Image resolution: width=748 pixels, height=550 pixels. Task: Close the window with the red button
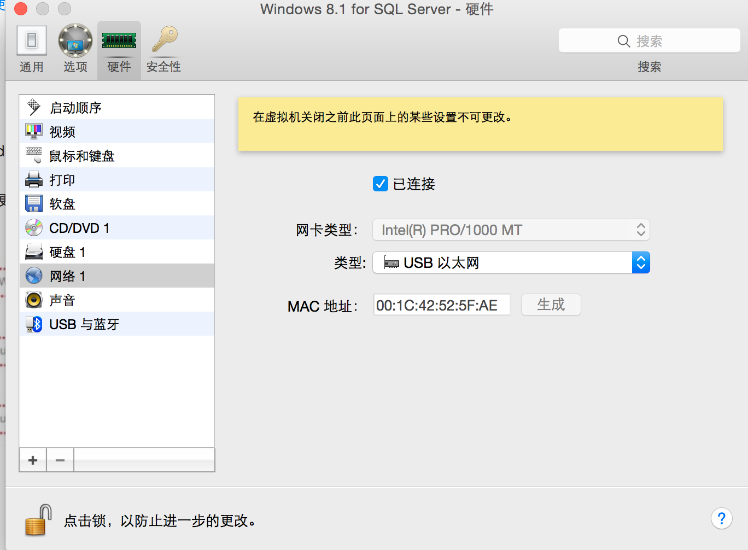click(21, 9)
